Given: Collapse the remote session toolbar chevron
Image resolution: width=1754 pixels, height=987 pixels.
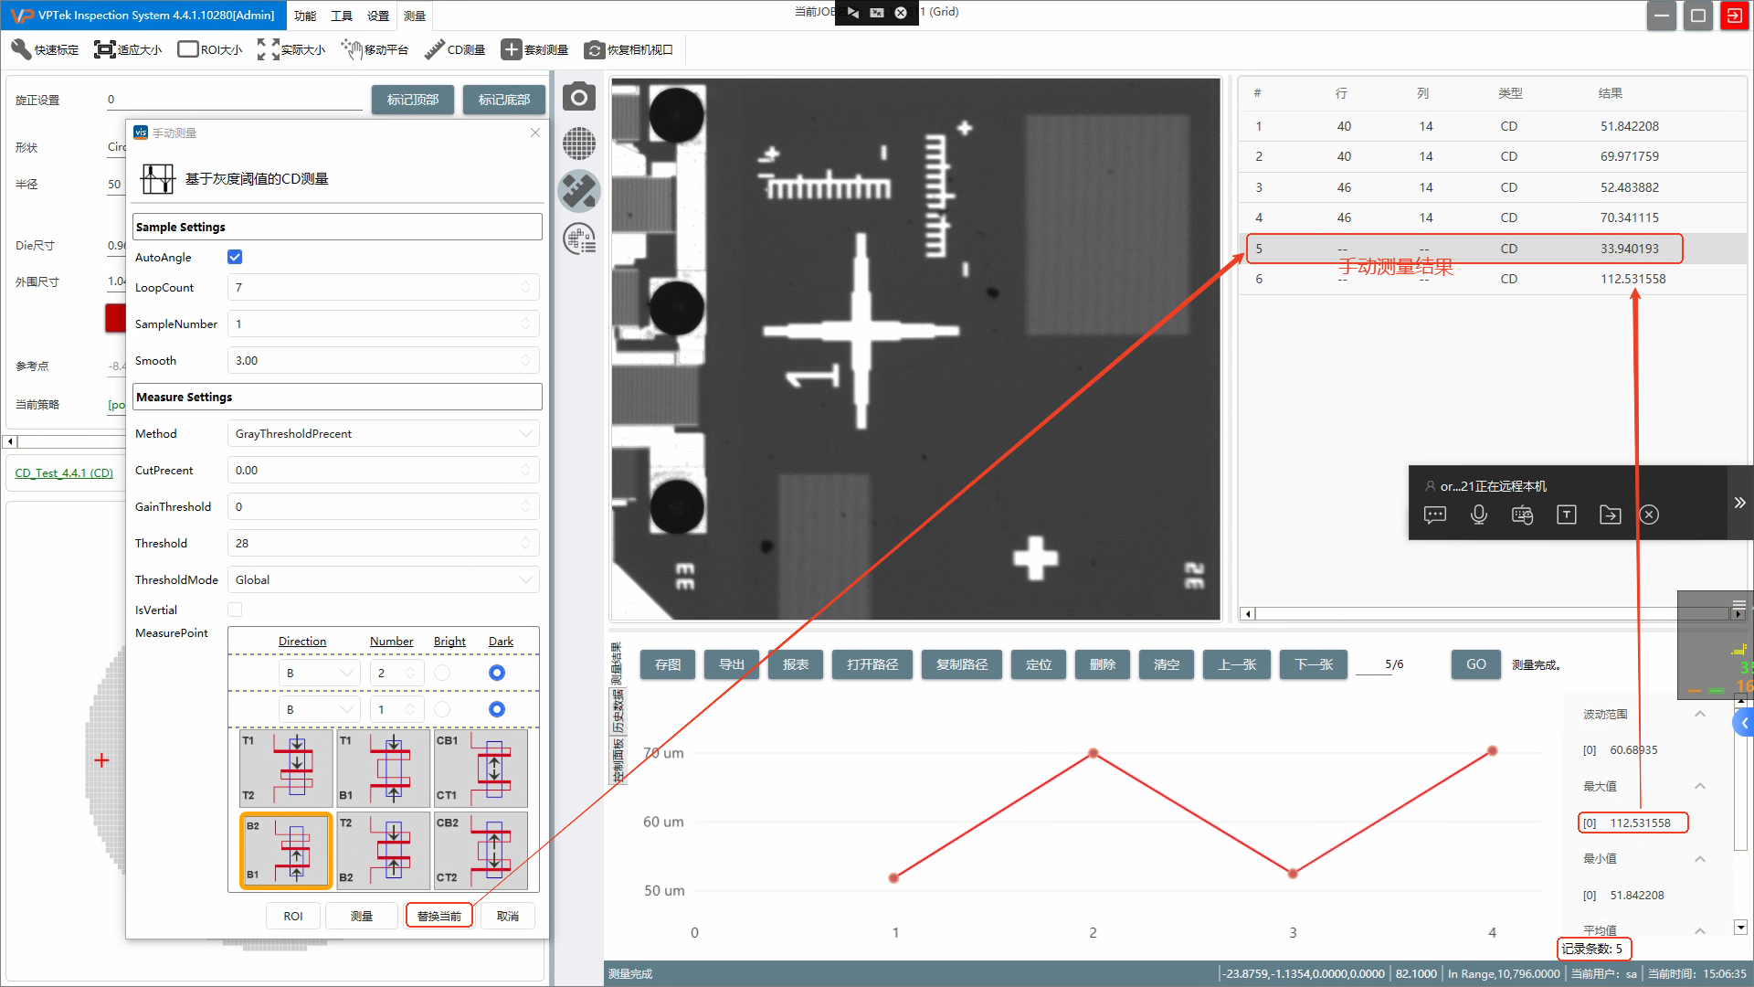Looking at the screenshot, I should pos(1740,503).
